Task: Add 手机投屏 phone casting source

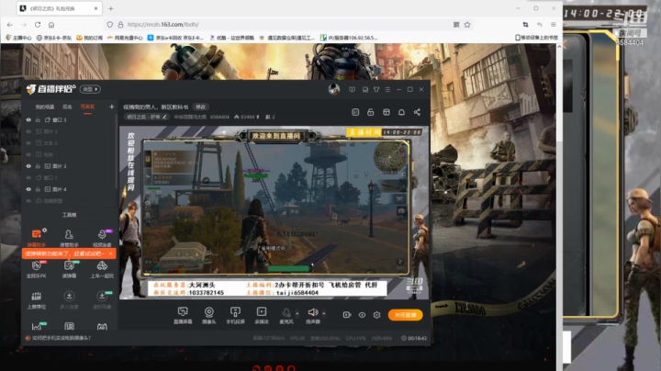Action: [x=235, y=315]
